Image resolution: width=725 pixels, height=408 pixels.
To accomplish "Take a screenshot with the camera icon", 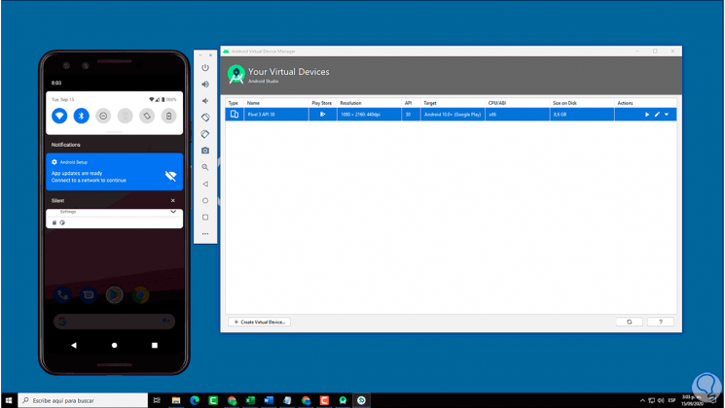I will point(205,151).
